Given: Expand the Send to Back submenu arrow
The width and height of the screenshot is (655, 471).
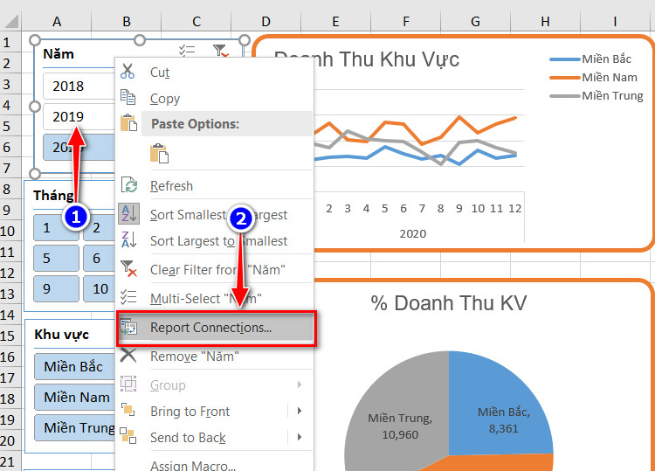Looking at the screenshot, I should point(300,437).
